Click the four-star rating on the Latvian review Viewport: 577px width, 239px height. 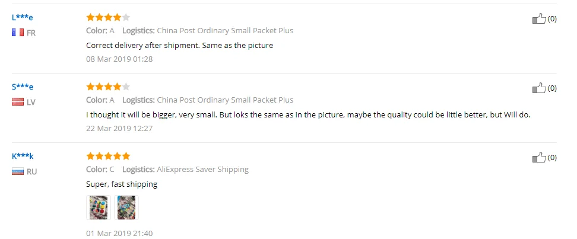(108, 87)
